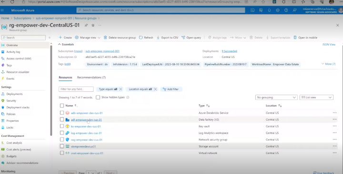Click the storage account icon for stempowerdevcus01
This screenshot has width=343, height=174.
coord(67,146)
